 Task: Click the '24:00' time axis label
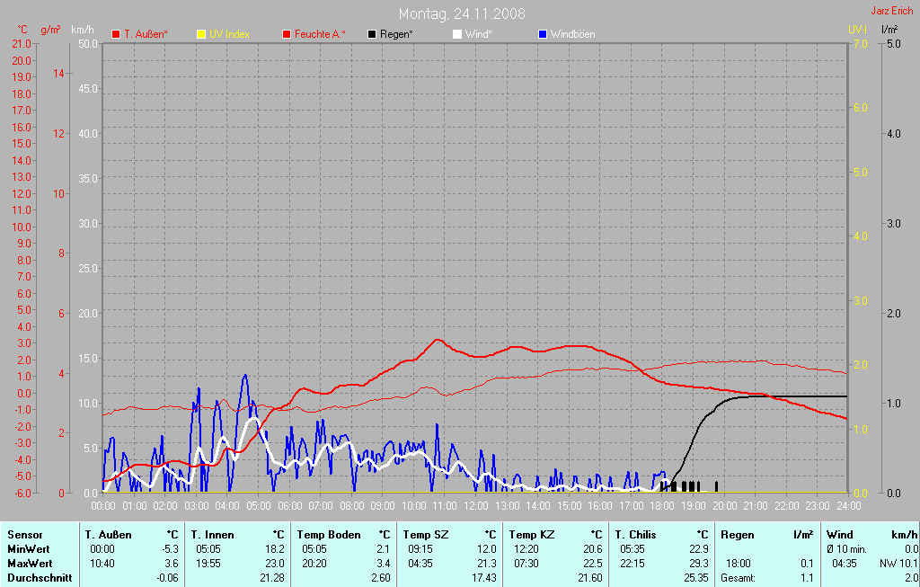(x=848, y=506)
